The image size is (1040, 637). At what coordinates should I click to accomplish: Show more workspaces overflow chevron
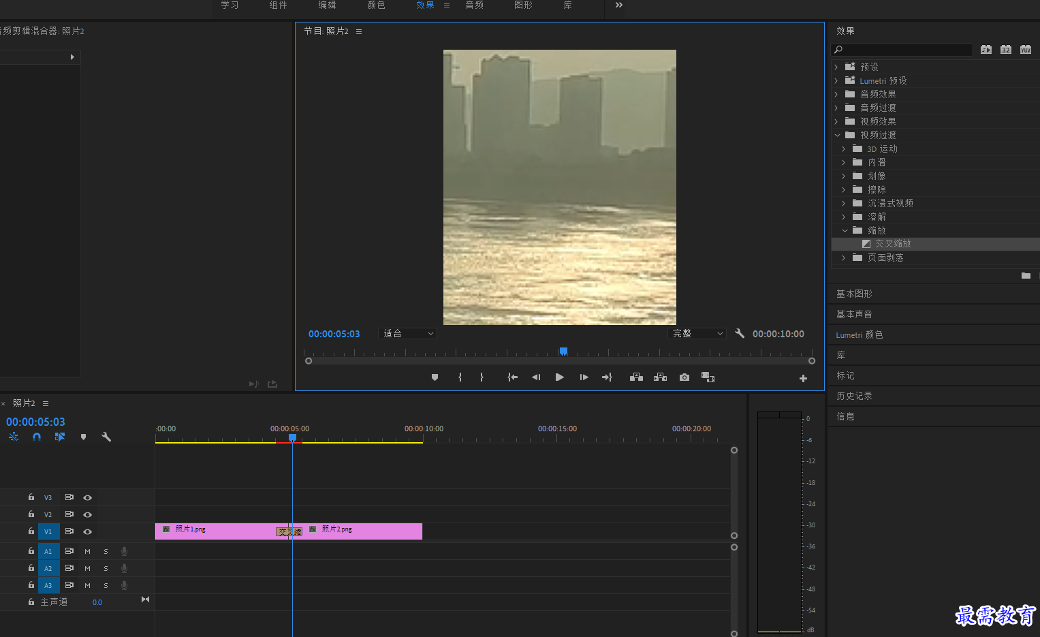[618, 5]
